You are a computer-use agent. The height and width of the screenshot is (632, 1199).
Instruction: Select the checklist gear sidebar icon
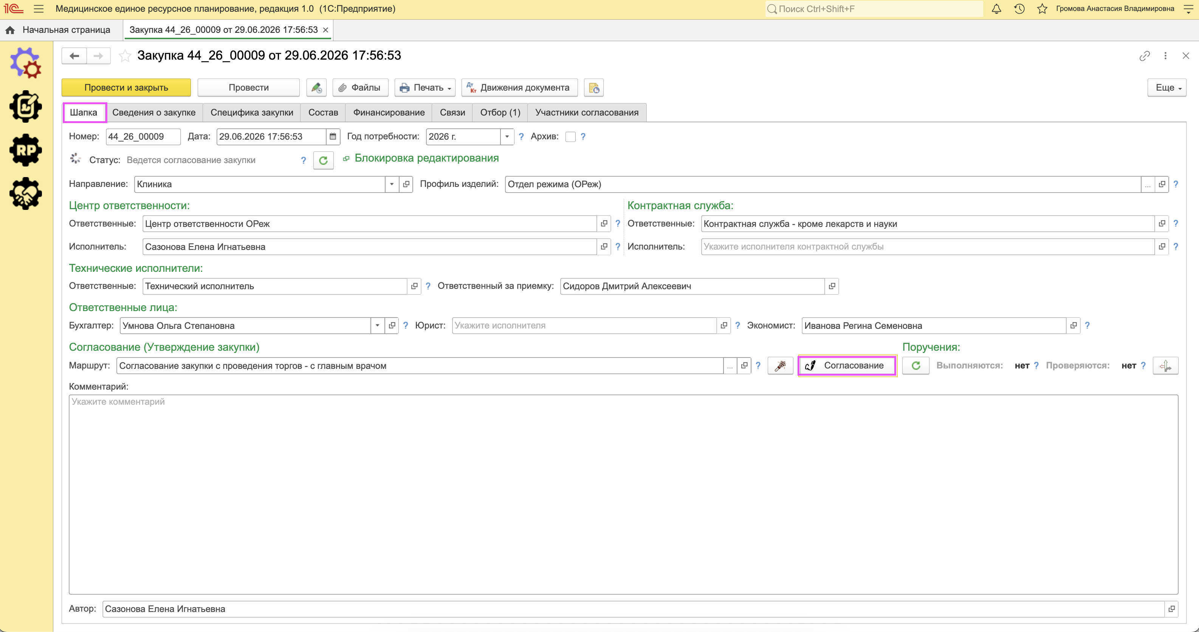(x=26, y=106)
